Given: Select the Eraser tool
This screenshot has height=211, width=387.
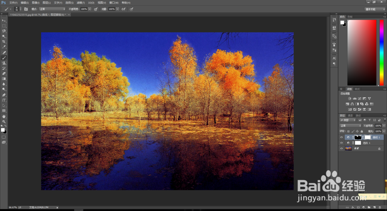Looking at the screenshot, I should pos(4,74).
